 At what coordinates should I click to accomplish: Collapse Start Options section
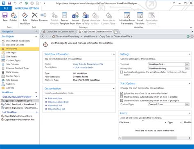189,83
